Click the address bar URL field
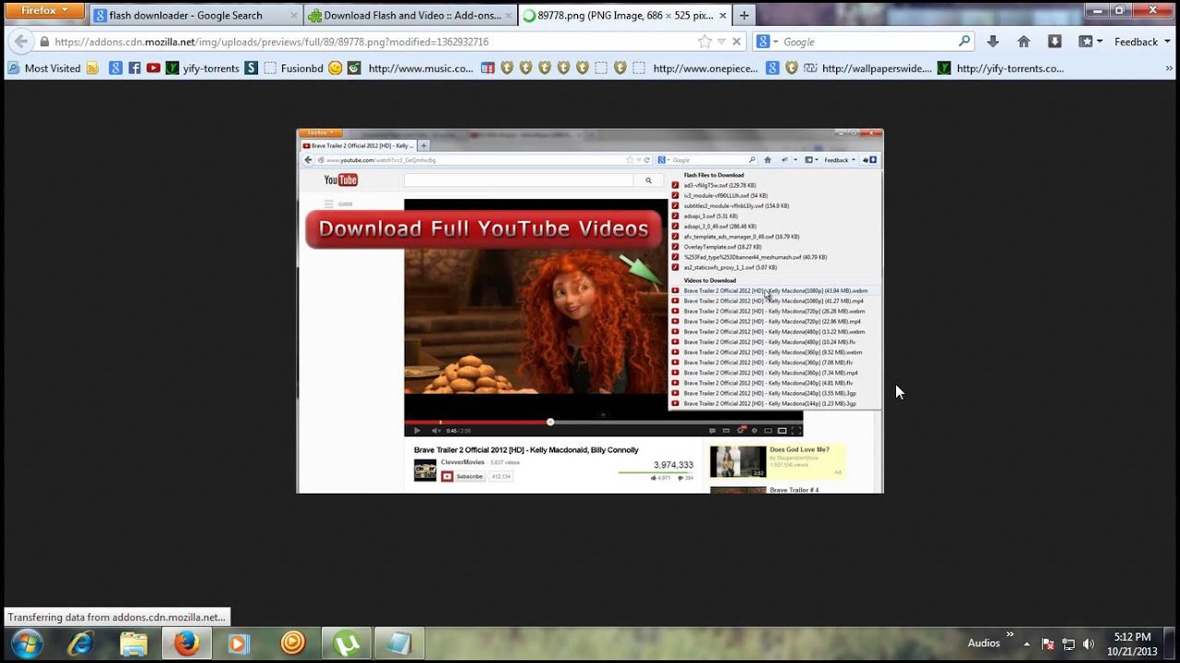This screenshot has width=1180, height=663. (369, 42)
